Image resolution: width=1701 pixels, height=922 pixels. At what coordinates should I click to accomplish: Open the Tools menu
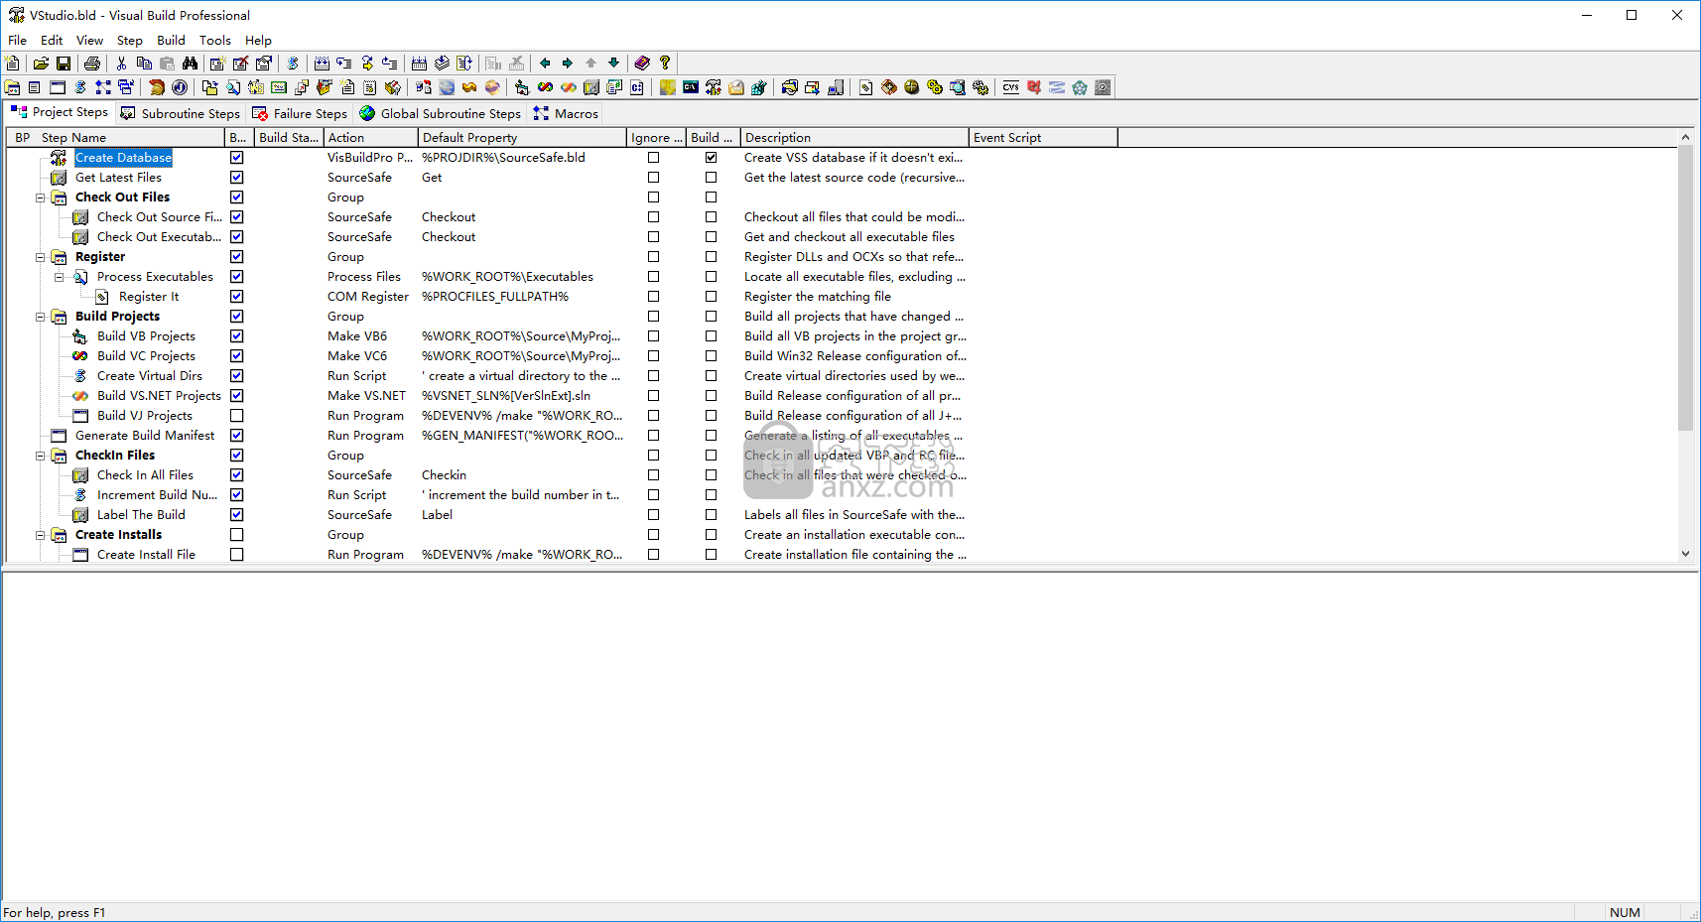click(x=214, y=40)
